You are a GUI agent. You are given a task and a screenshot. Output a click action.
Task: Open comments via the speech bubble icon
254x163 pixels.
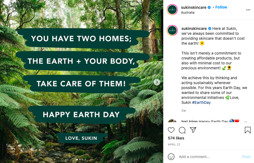[182, 130]
